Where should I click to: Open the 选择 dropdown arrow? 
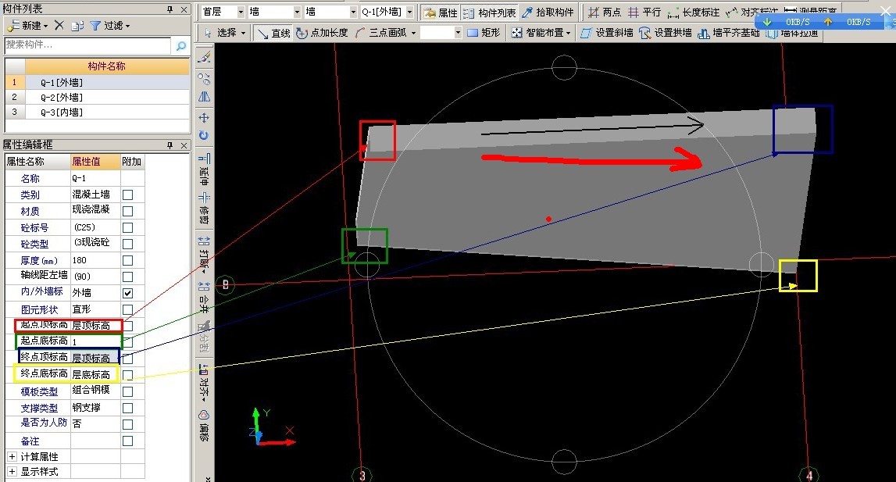tap(243, 33)
